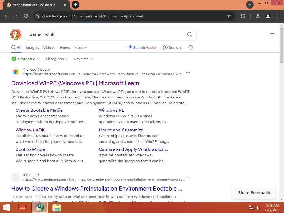Open Search Assist
The height and width of the screenshot is (213, 284).
142,47
